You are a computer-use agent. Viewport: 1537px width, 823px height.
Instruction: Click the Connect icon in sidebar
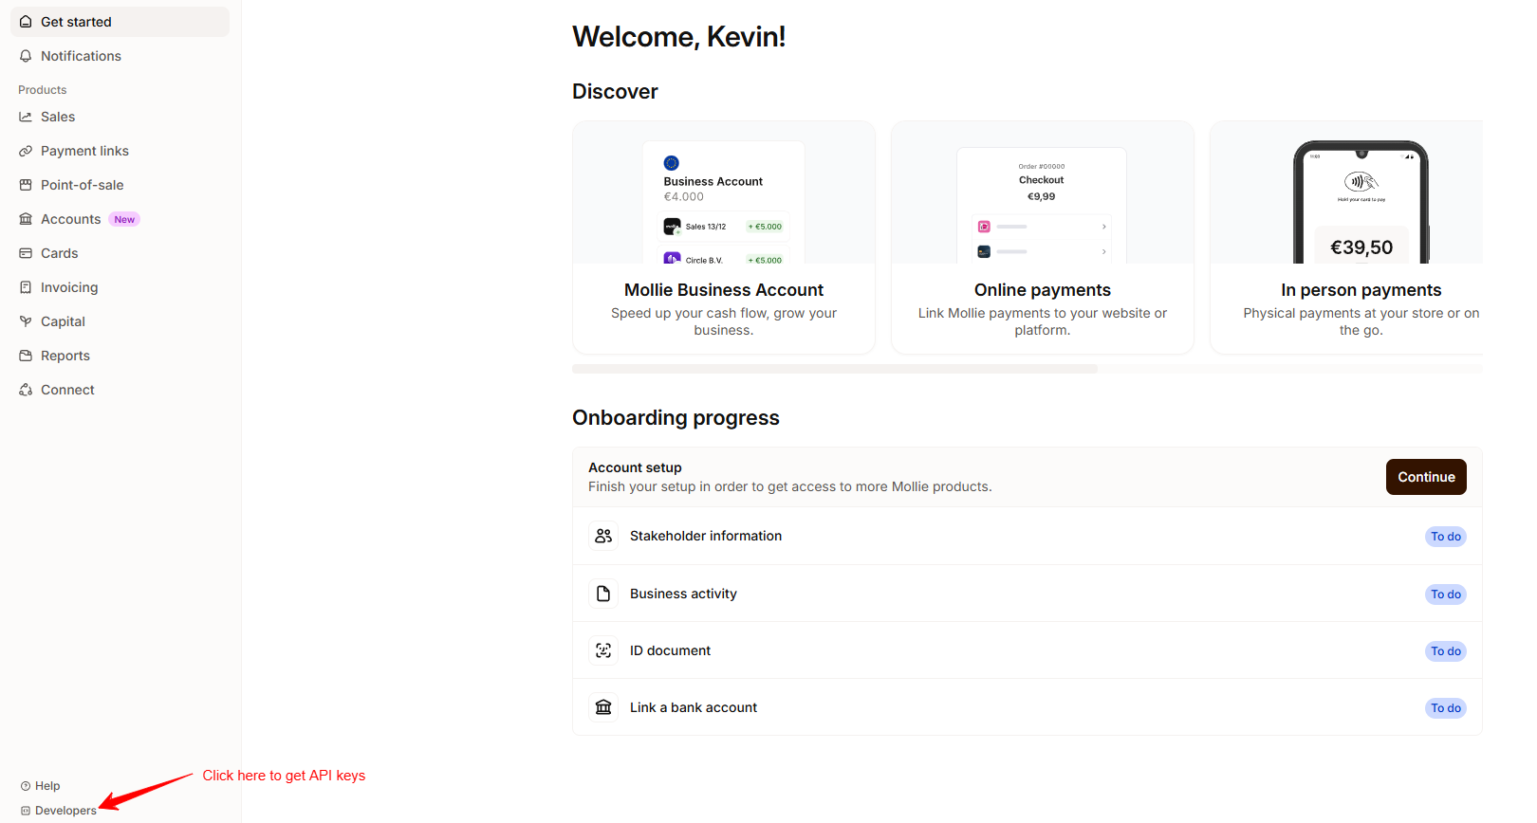(26, 390)
